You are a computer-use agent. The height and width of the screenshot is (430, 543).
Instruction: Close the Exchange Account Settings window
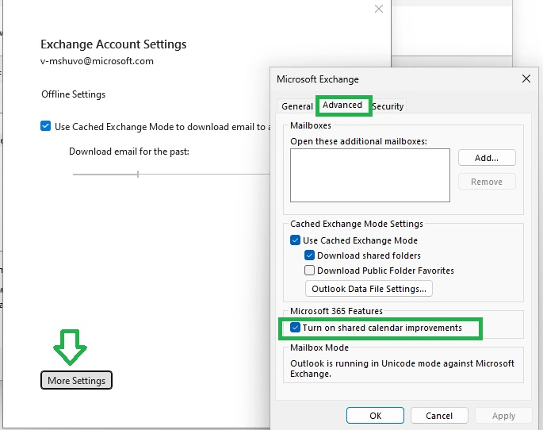[x=379, y=9]
